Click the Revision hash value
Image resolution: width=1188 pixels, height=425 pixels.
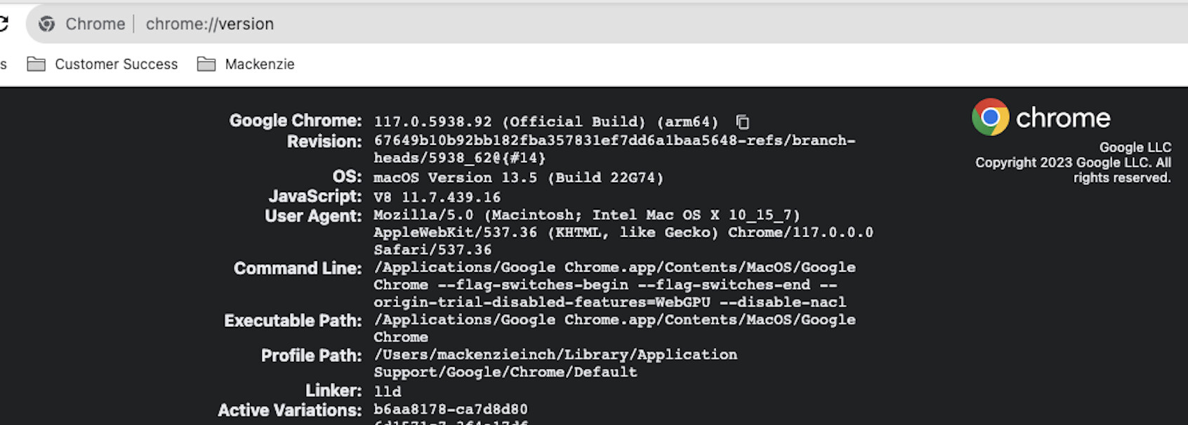tap(614, 149)
